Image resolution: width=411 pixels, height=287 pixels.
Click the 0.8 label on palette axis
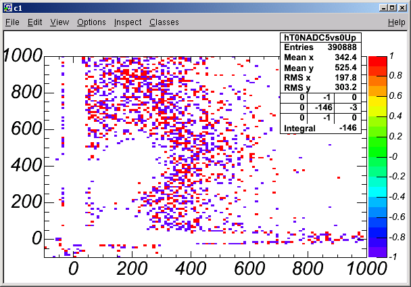click(x=395, y=76)
